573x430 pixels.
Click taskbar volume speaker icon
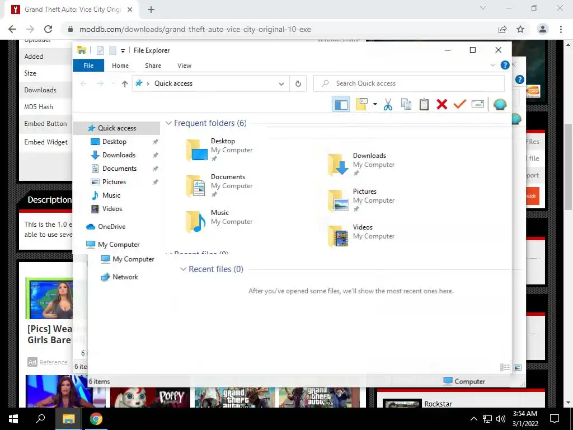pyautogui.click(x=501, y=419)
